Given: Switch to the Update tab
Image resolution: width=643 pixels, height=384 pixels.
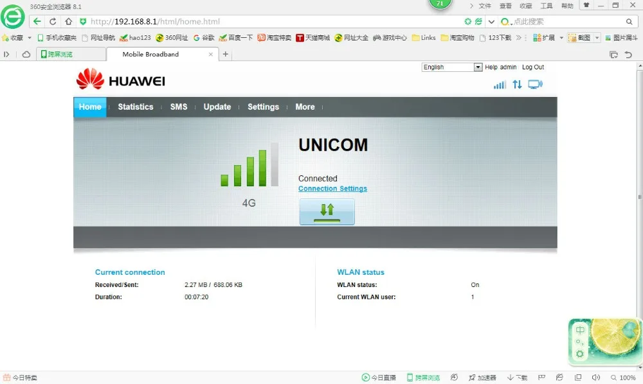Looking at the screenshot, I should pyautogui.click(x=217, y=107).
